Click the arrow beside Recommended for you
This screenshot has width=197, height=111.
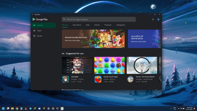pos(156,90)
